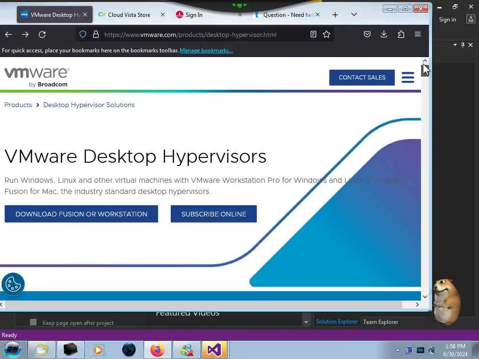
Task: Open cookie settings round icon
Action: pos(13,284)
